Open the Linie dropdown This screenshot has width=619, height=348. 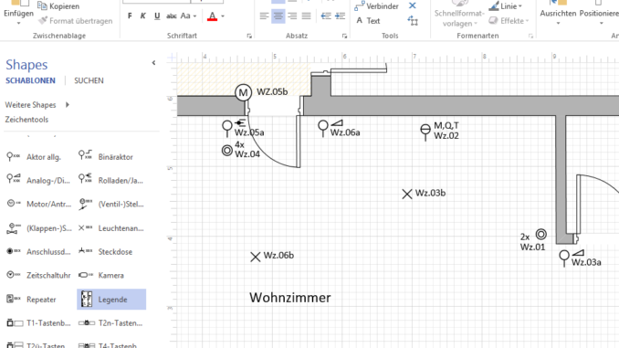(x=505, y=5)
